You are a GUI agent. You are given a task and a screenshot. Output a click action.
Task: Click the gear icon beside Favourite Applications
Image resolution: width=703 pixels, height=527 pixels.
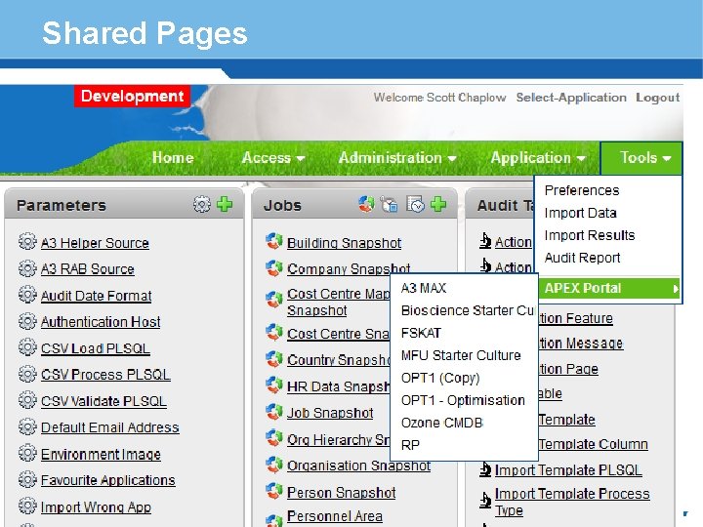[27, 479]
